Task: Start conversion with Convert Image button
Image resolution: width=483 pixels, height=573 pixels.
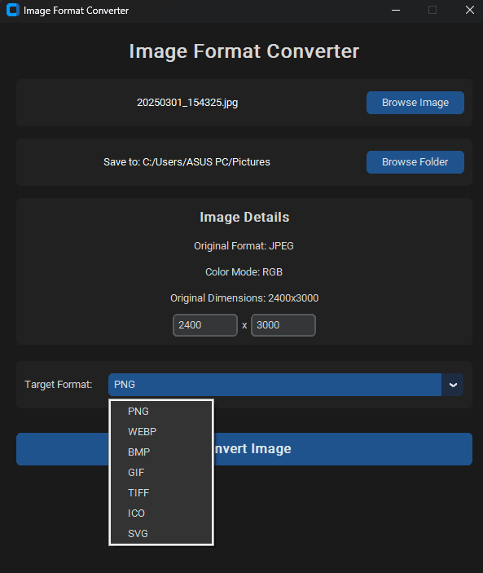Action: 244,449
